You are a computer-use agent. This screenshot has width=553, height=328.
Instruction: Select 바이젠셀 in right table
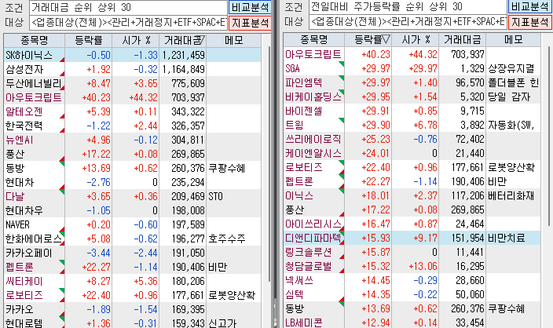coord(304,111)
